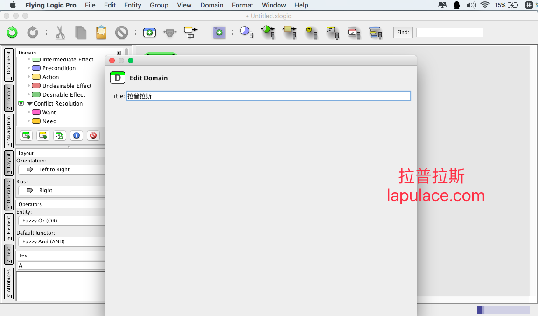The width and height of the screenshot is (538, 316).
Task: Click the Insert Entity toolbar icon
Action: point(170,33)
